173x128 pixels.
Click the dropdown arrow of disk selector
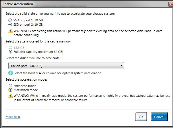coord(122,66)
